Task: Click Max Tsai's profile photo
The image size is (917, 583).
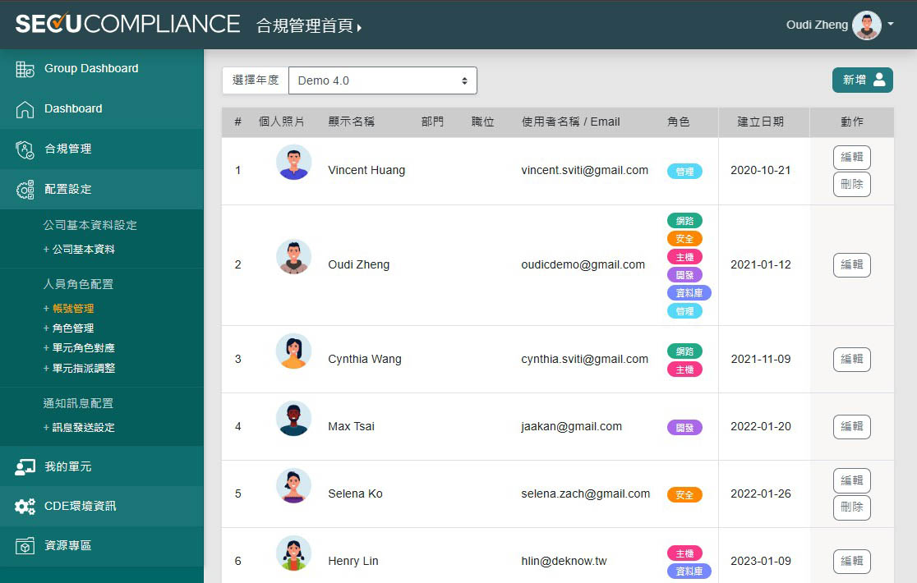Action: pos(293,419)
